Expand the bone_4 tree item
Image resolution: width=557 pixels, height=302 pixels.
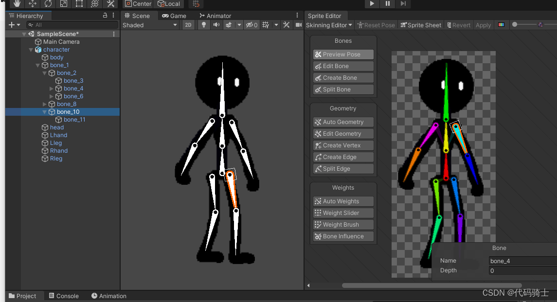(51, 88)
